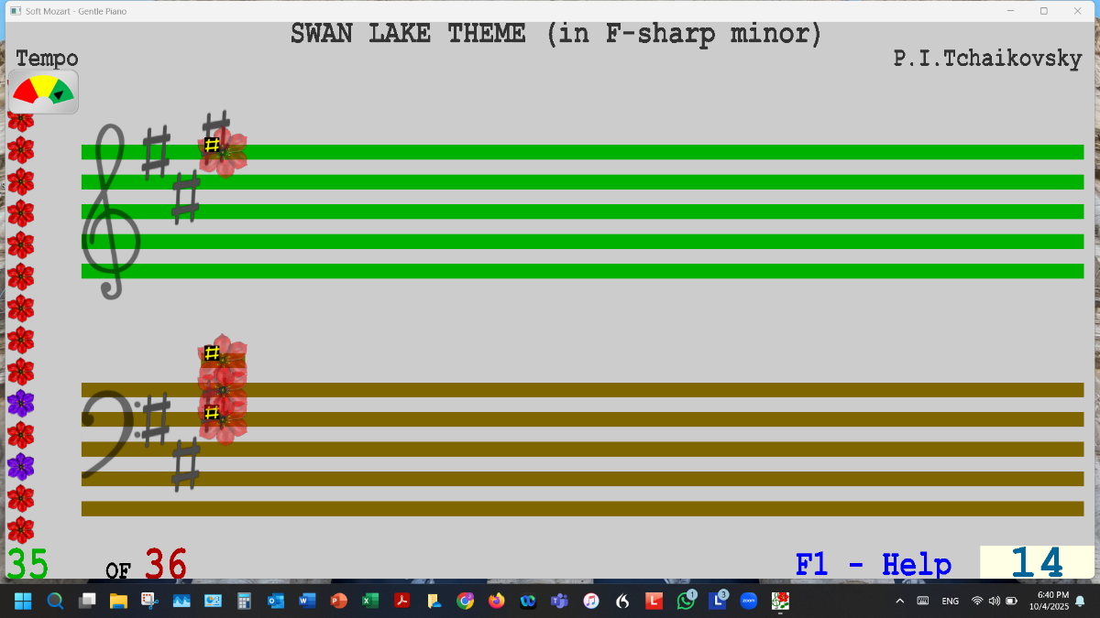Screen dimensions: 1100x618
Task: Open the ENG language input switcher
Action: tap(951, 601)
